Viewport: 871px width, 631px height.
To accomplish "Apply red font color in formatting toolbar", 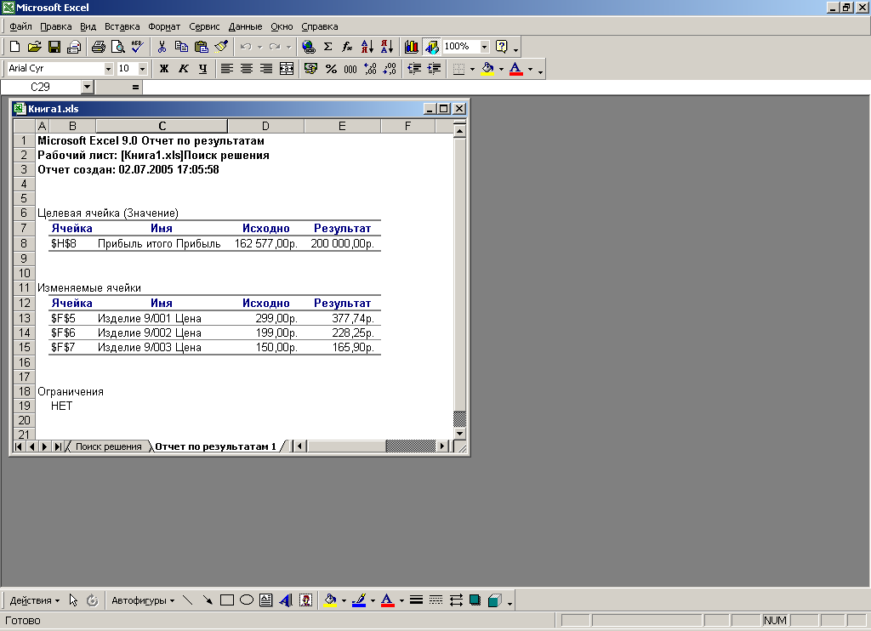I will coord(516,69).
